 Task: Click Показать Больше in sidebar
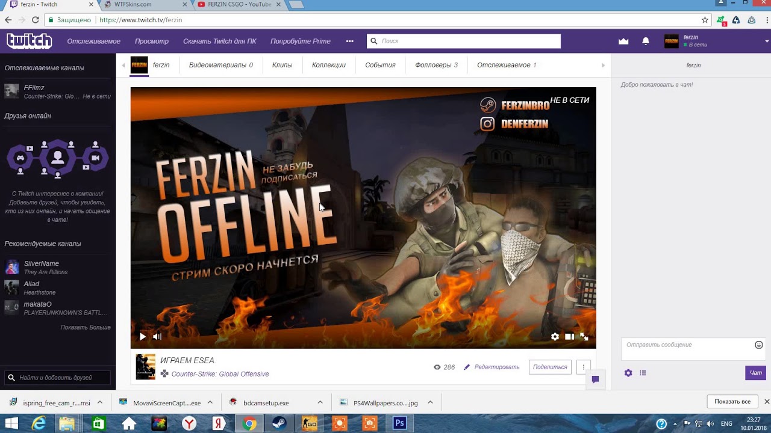[86, 327]
